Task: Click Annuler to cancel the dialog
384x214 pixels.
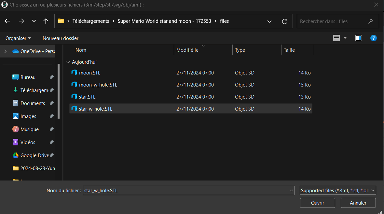Action: pyautogui.click(x=358, y=203)
